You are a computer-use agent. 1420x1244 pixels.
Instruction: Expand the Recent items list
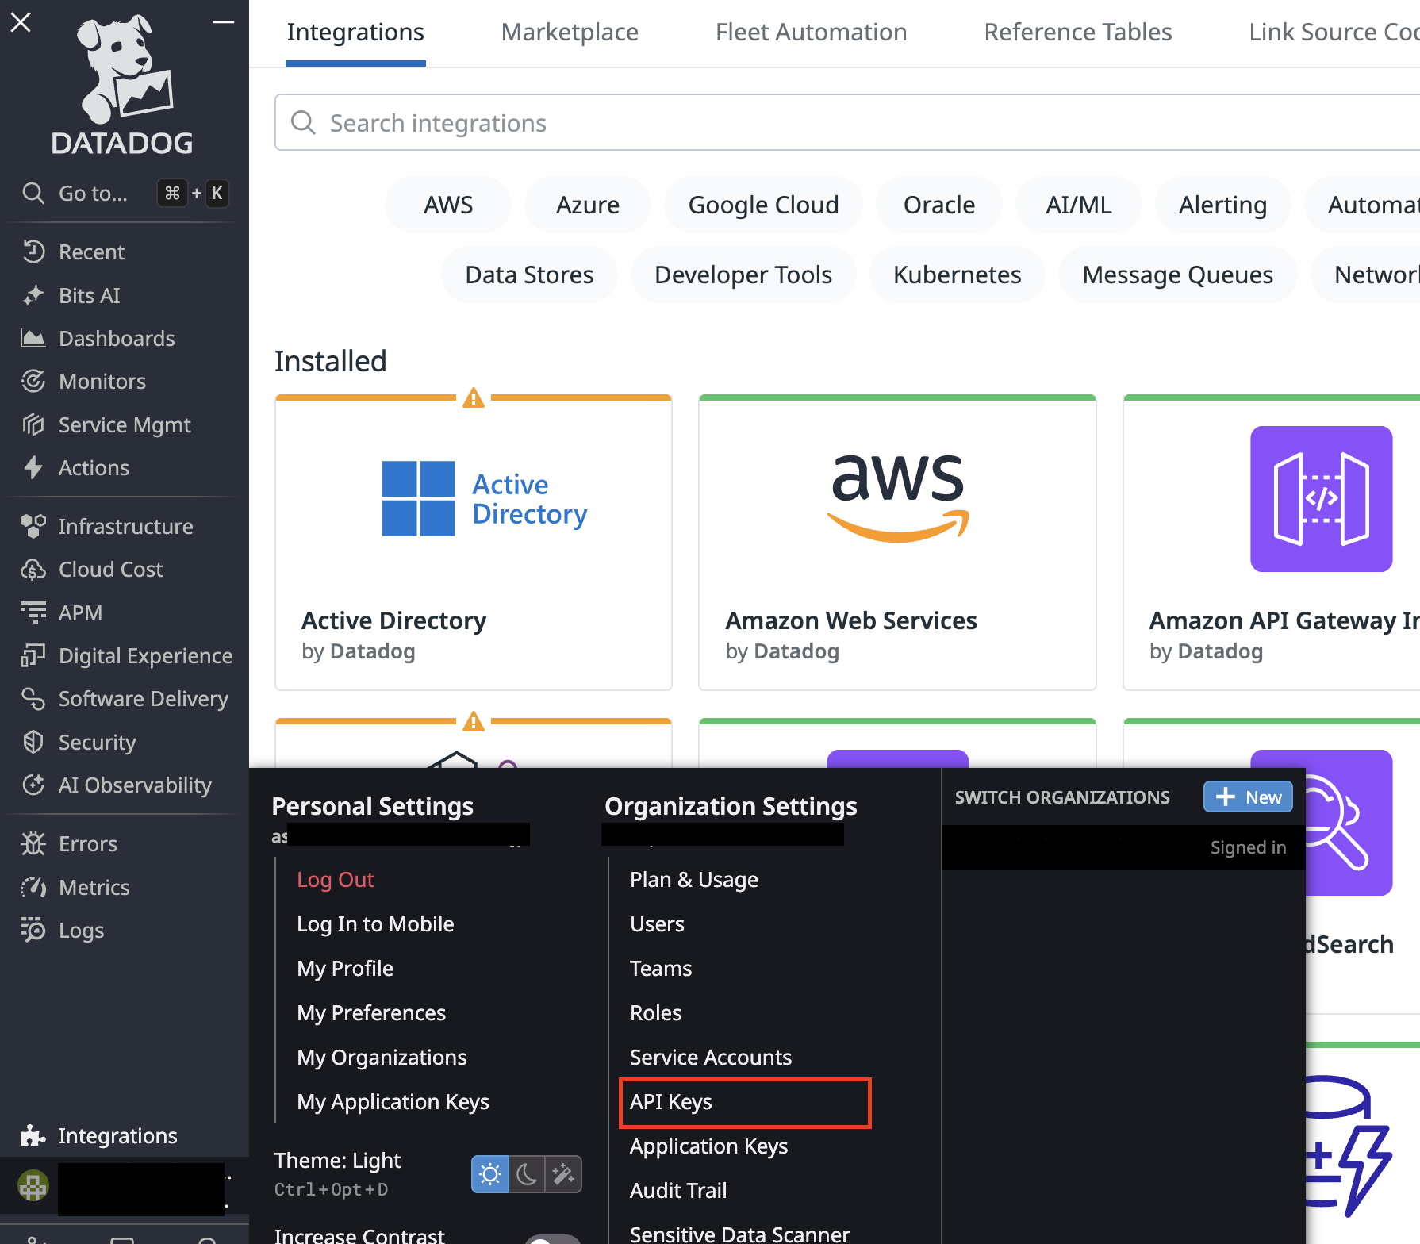tap(91, 252)
